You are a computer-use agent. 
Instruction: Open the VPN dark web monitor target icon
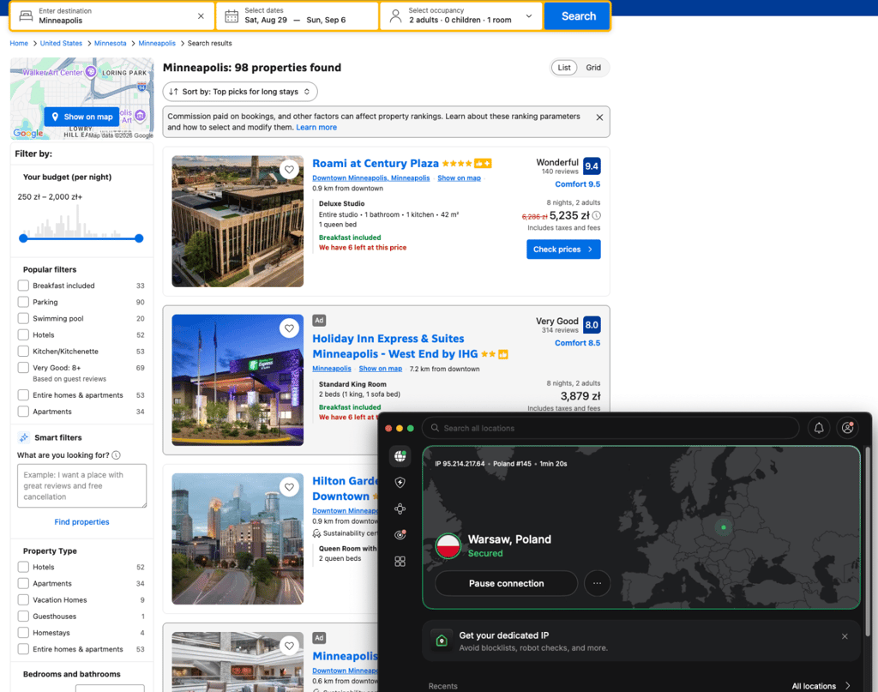(400, 535)
